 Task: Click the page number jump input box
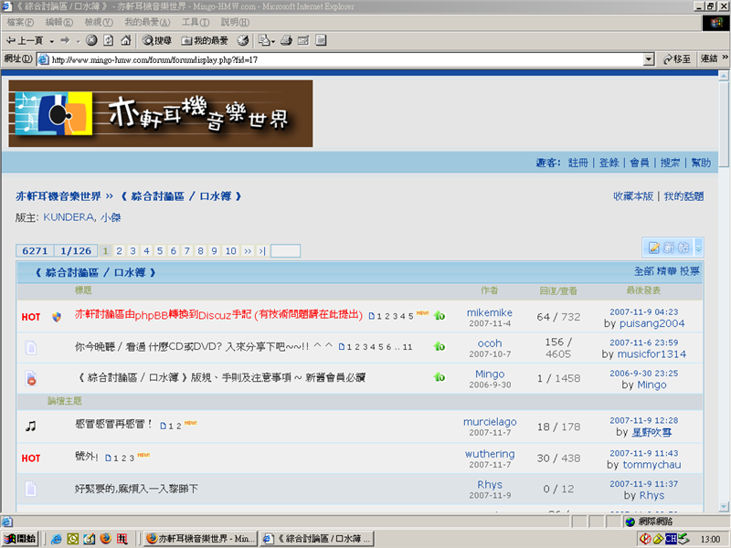pos(285,251)
